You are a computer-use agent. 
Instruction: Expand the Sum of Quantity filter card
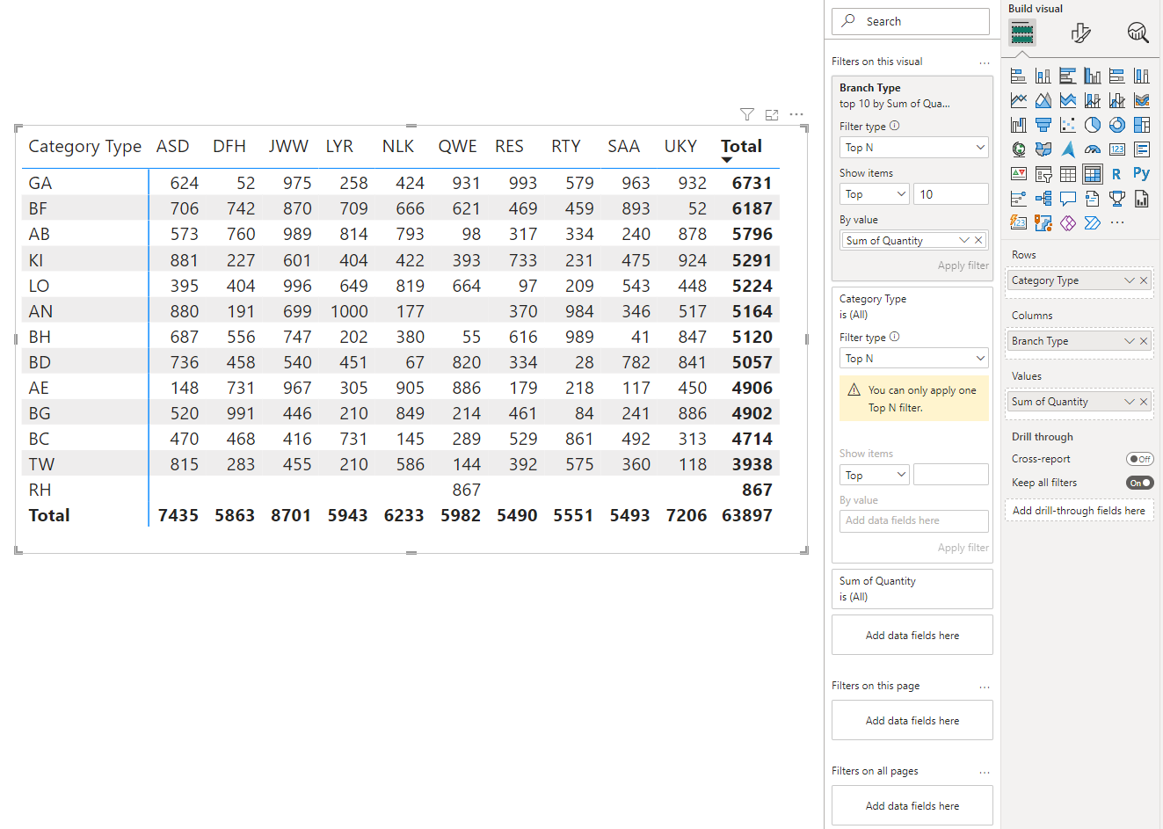(912, 589)
